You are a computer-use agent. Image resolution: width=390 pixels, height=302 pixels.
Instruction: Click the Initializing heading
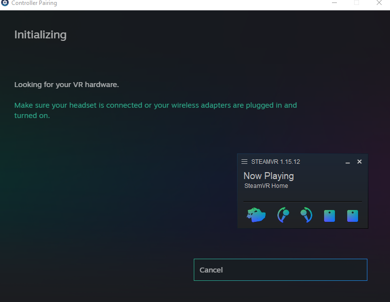(40, 35)
